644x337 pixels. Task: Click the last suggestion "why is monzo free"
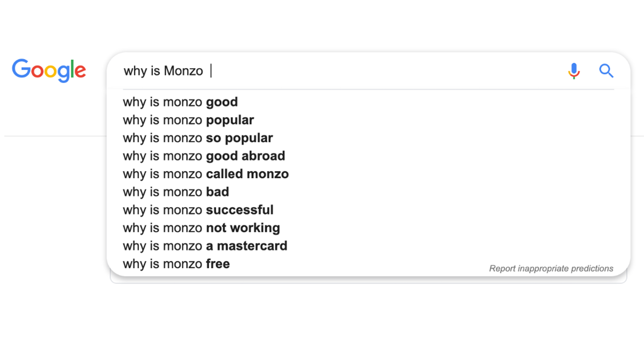coord(176,263)
